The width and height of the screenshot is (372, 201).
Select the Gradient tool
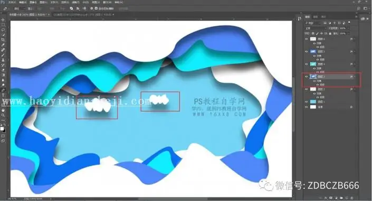coord(3,75)
